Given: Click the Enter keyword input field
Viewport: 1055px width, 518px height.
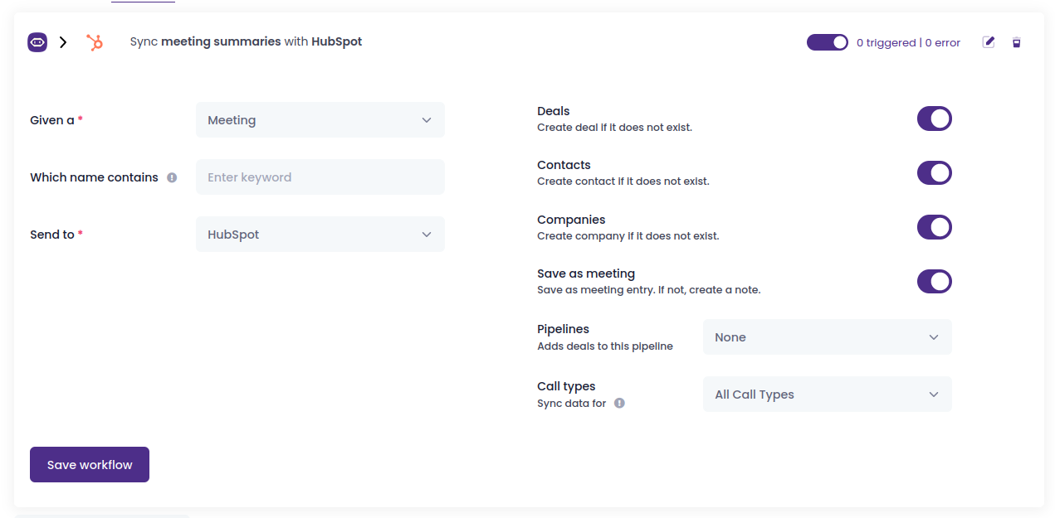Looking at the screenshot, I should click(x=320, y=177).
